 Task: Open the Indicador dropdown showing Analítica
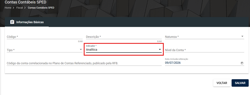click(x=124, y=49)
